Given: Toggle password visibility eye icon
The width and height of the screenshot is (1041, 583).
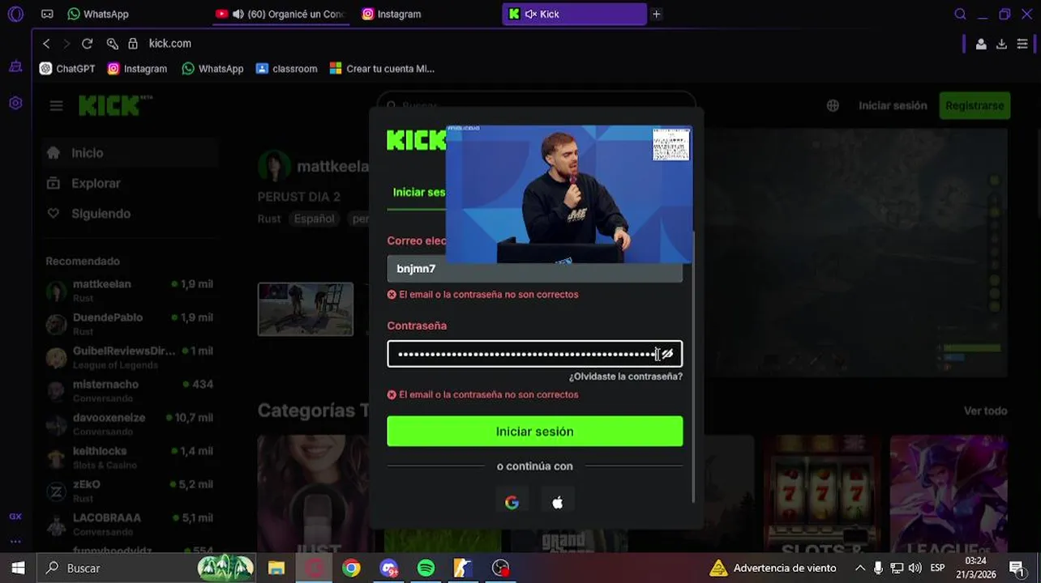Looking at the screenshot, I should tap(667, 354).
